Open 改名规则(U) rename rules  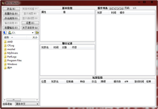(11, 18)
